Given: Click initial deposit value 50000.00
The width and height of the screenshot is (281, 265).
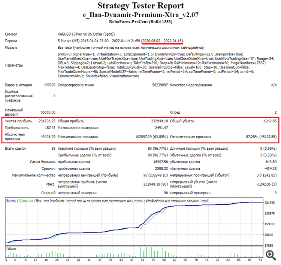Looking at the screenshot, I should click(48, 112).
